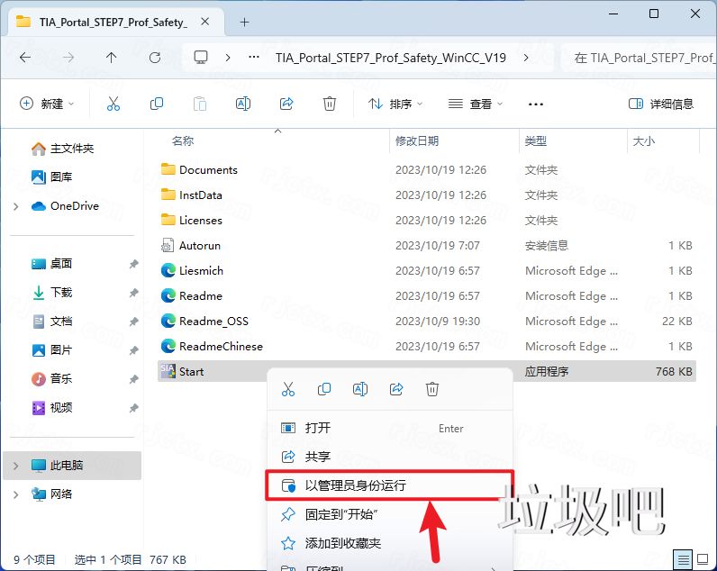Select the Readme file dated 2023/10/19 6:57
This screenshot has width=717, height=571.
pyautogui.click(x=192, y=296)
